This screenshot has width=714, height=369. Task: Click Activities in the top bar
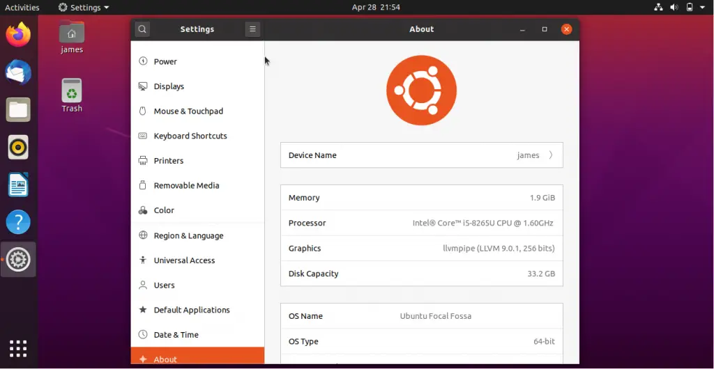coord(22,7)
